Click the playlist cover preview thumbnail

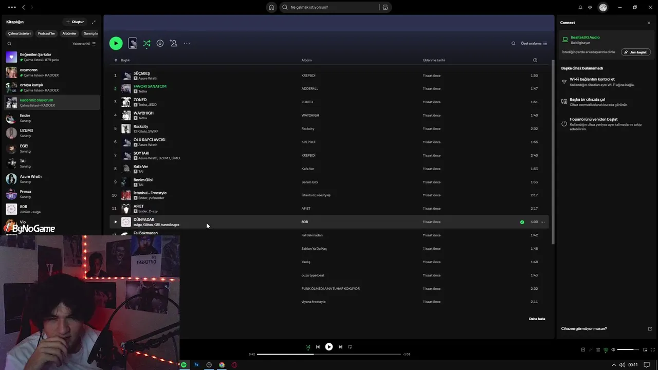pyautogui.click(x=133, y=44)
